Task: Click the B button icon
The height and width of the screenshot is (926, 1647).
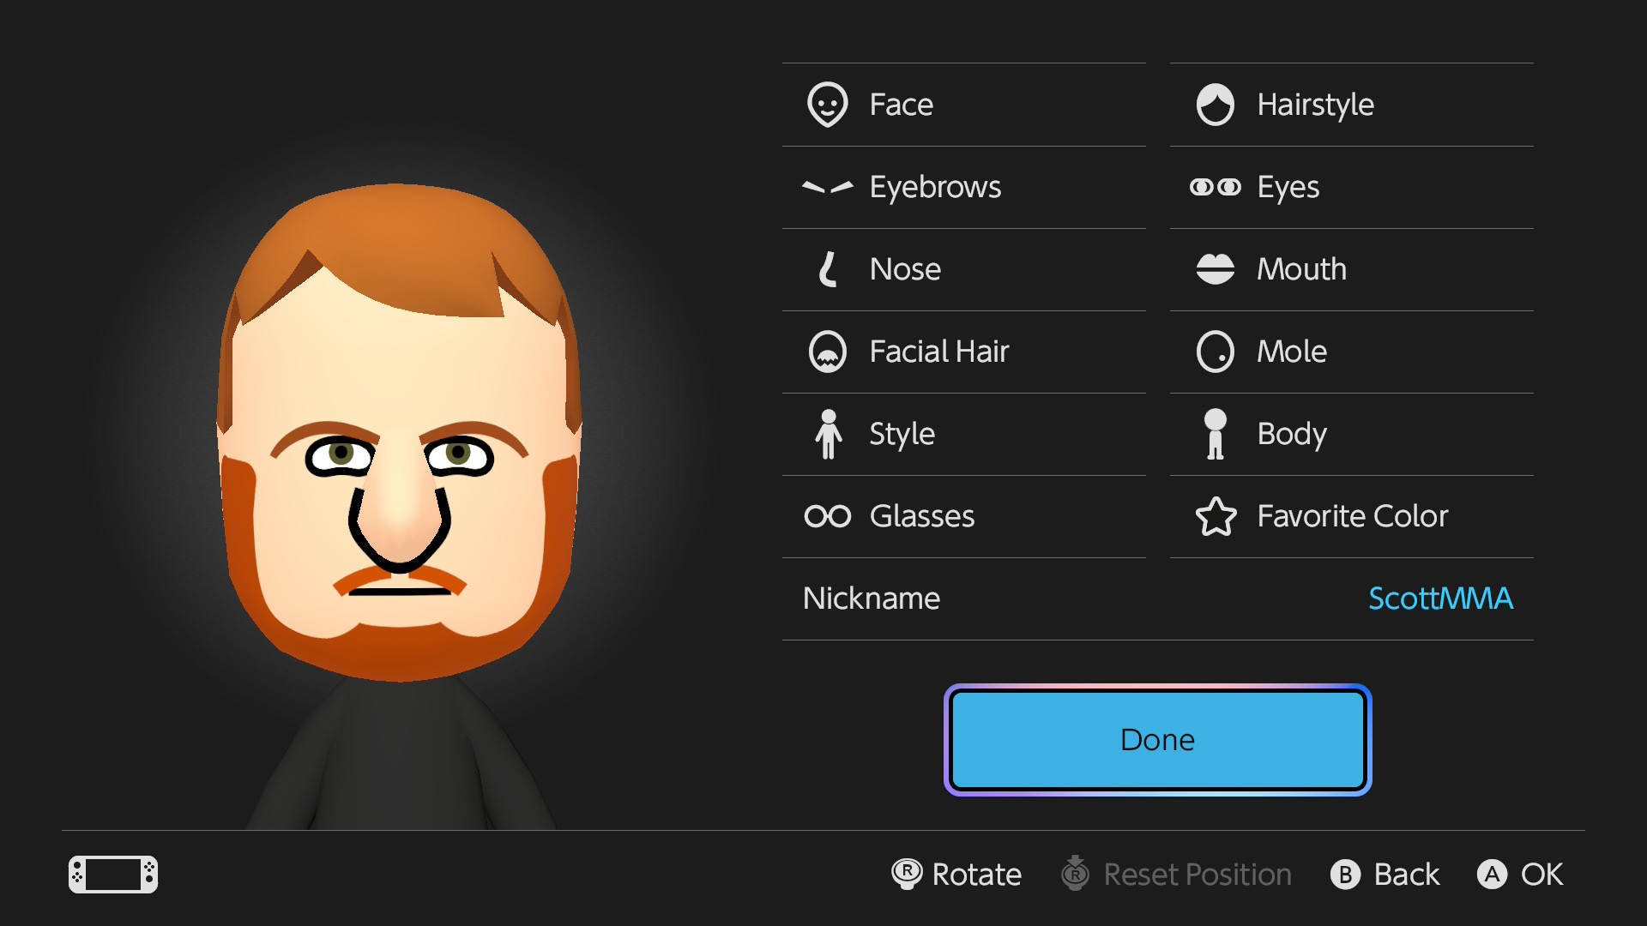Action: click(x=1345, y=875)
